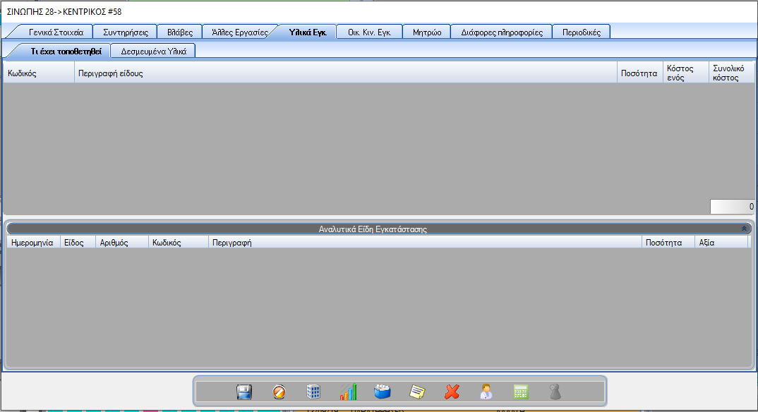The width and height of the screenshot is (758, 412).
Task: Collapse the Αναλυτικά Είδη Εγκατάστασης panel
Action: coord(743,229)
